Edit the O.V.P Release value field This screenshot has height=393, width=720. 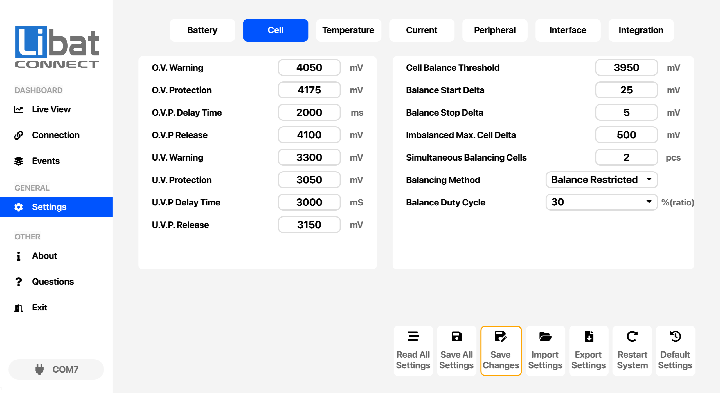(309, 135)
